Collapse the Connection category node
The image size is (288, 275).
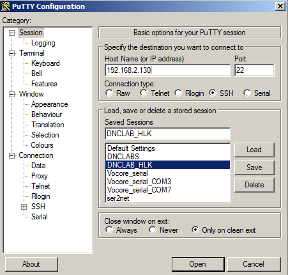coord(12,155)
